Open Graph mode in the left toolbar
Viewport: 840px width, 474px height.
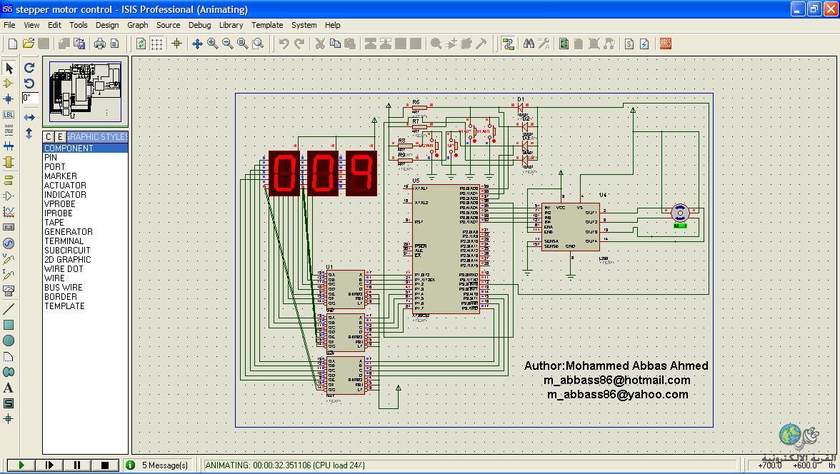(x=9, y=212)
